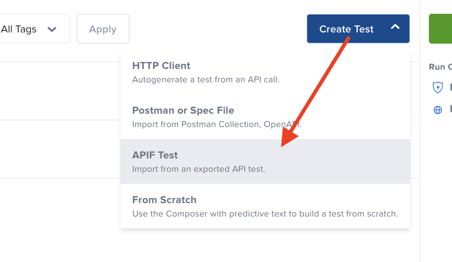
Task: Click 'Import from an exported API test' description
Action: coord(199,169)
